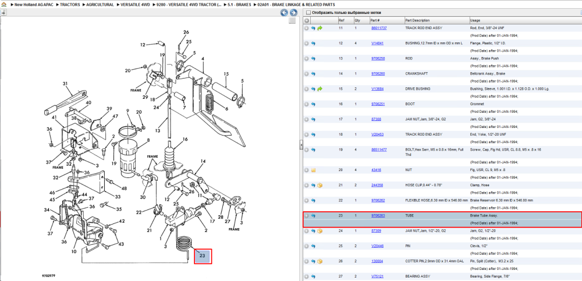Open TRACTORS breadcrumb level
Viewport: 582px width, 281px height.
pos(70,5)
